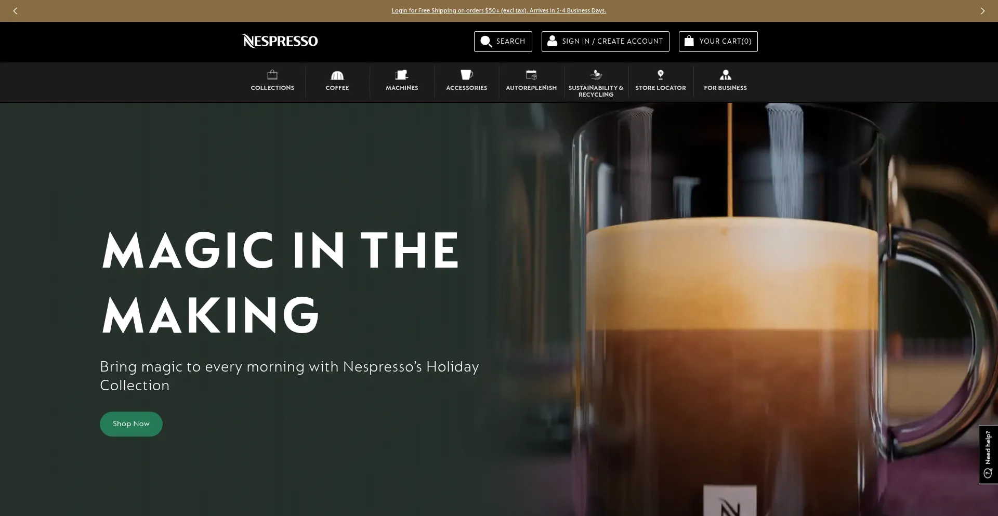Click the Nespresso logo
998x516 pixels.
(x=279, y=41)
